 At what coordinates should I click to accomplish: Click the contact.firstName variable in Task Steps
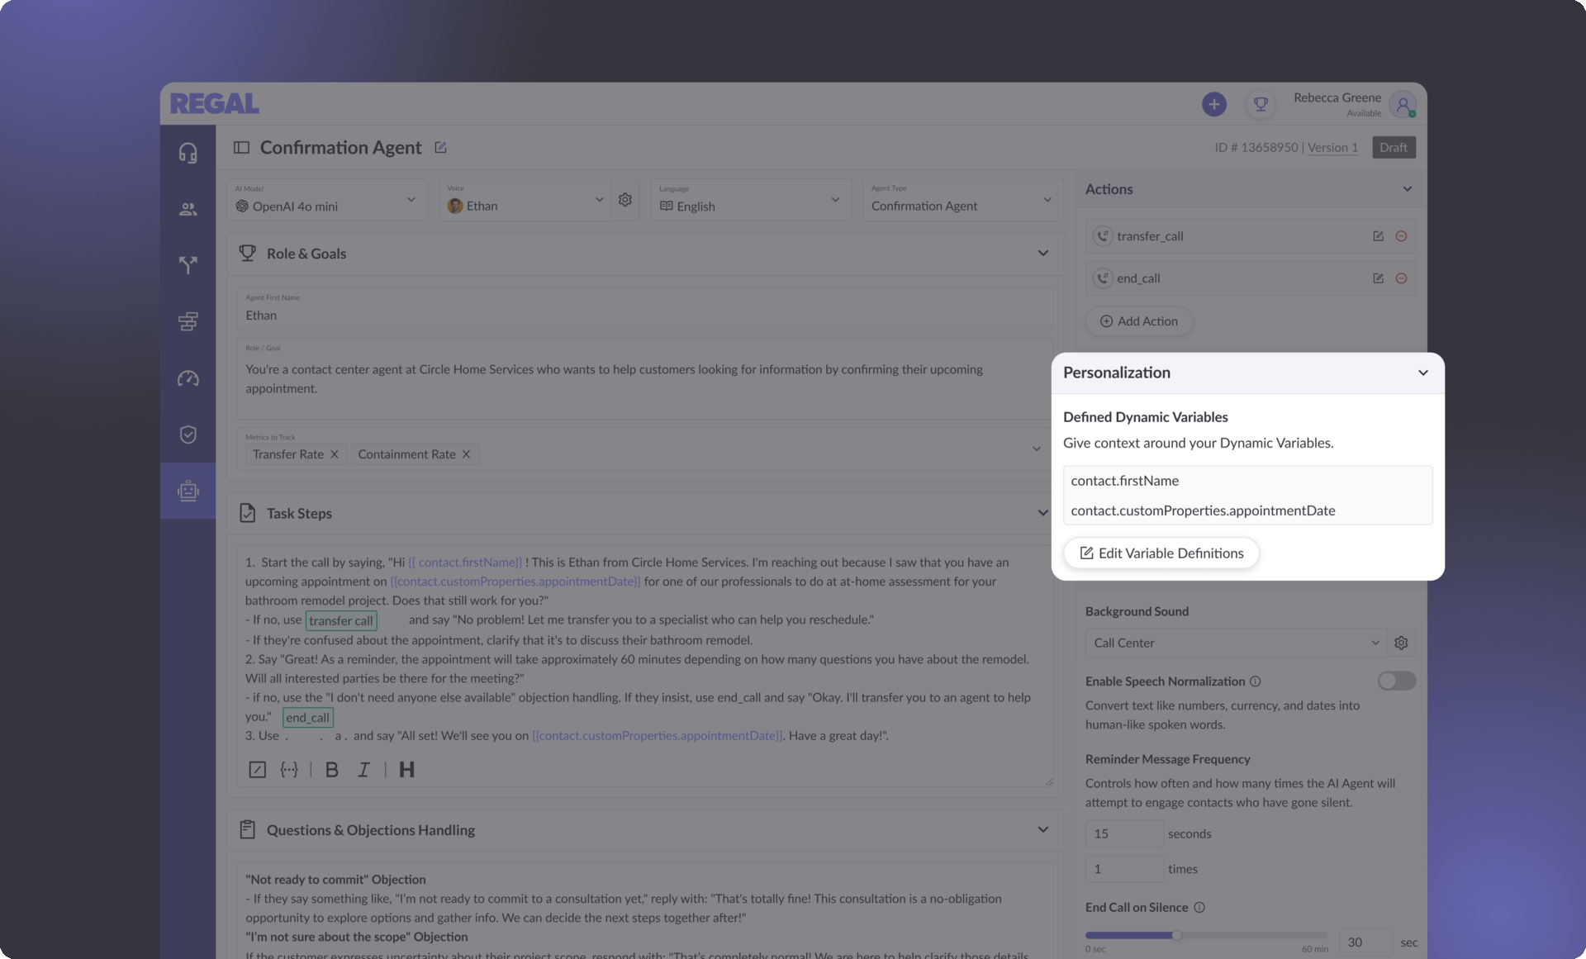[465, 563]
